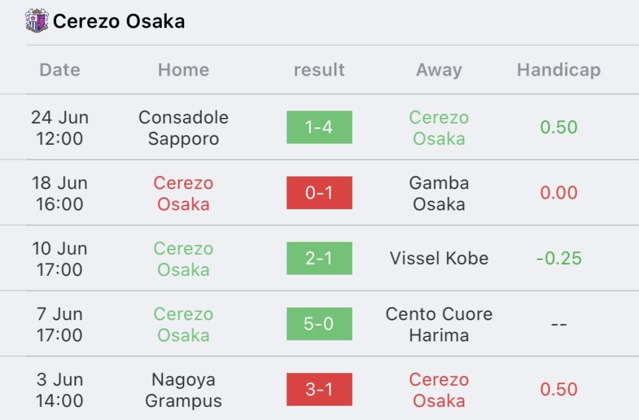Select Vissel Kobe away team
The width and height of the screenshot is (639, 420).
[439, 258]
